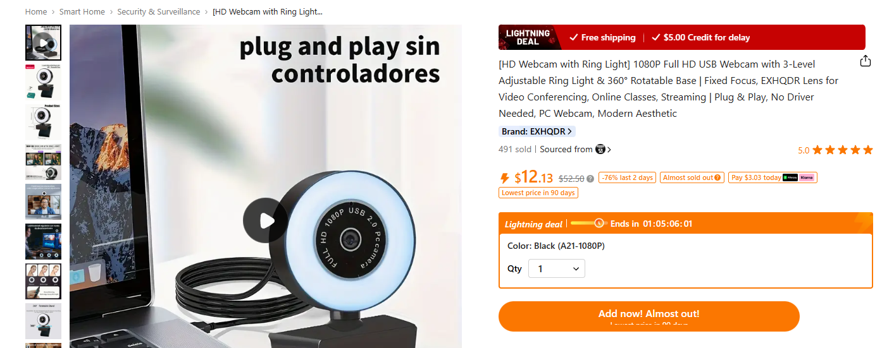Click the Lightning deal countdown progress bar
This screenshot has height=348, width=894.
pyautogui.click(x=588, y=223)
